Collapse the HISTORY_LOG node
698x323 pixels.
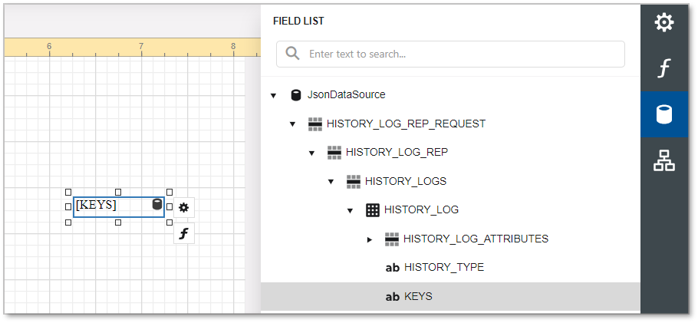(x=350, y=210)
